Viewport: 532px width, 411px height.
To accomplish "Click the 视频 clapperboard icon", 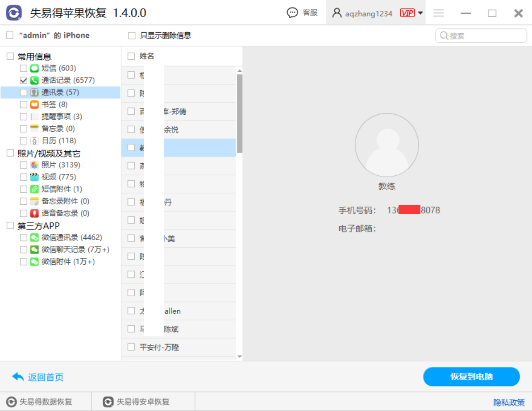I will pos(34,177).
